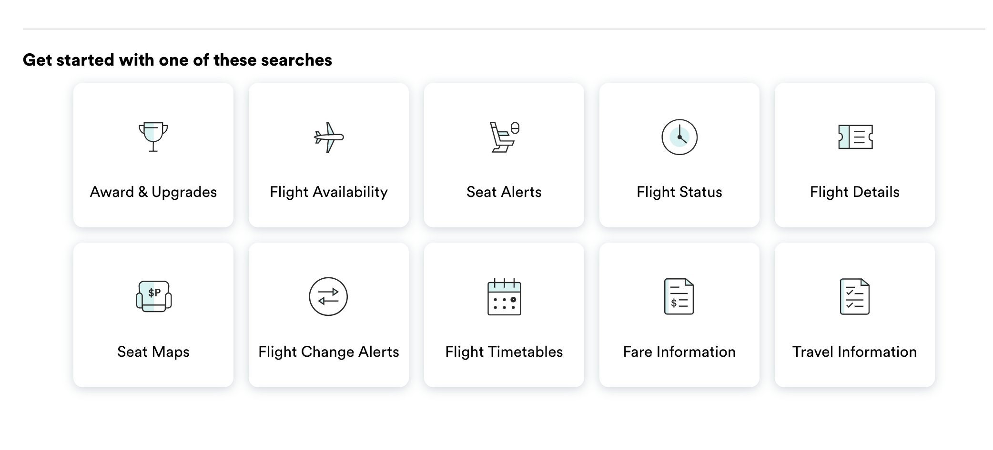Open the Seat Maps label

pyautogui.click(x=153, y=352)
